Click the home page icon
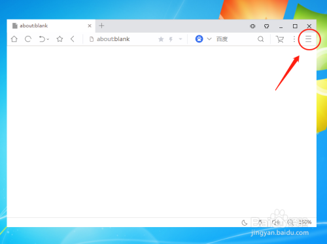 14,39
